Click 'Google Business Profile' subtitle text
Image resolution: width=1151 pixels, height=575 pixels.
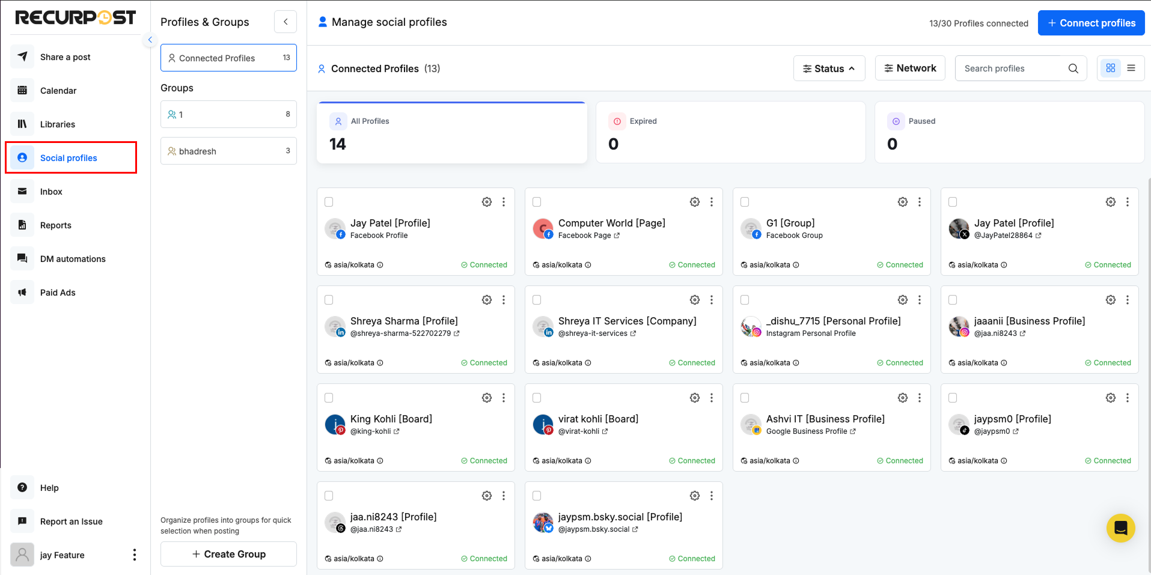tap(807, 431)
